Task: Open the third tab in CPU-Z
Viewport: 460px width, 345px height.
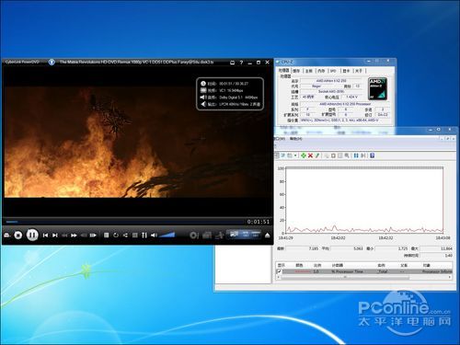Action: (x=308, y=71)
